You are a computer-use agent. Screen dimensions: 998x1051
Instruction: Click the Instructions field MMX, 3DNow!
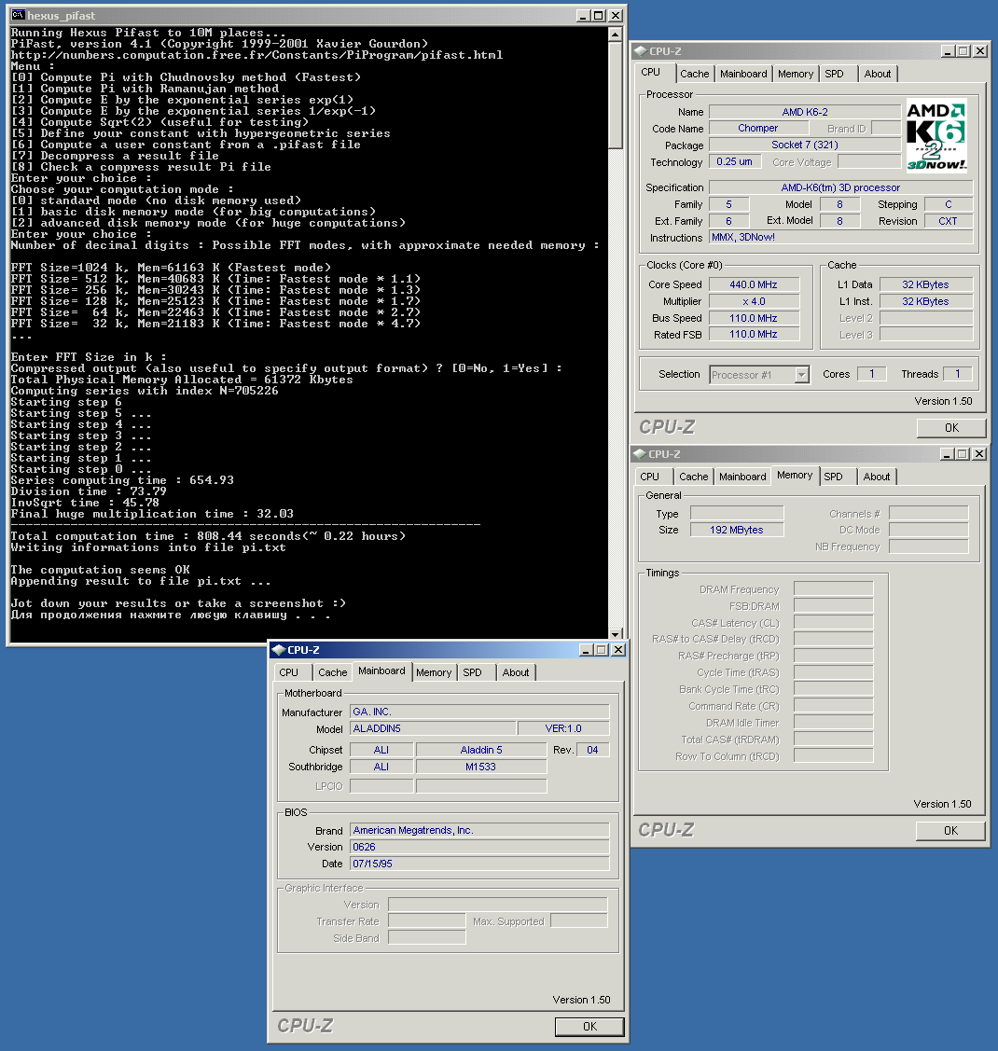pos(840,237)
